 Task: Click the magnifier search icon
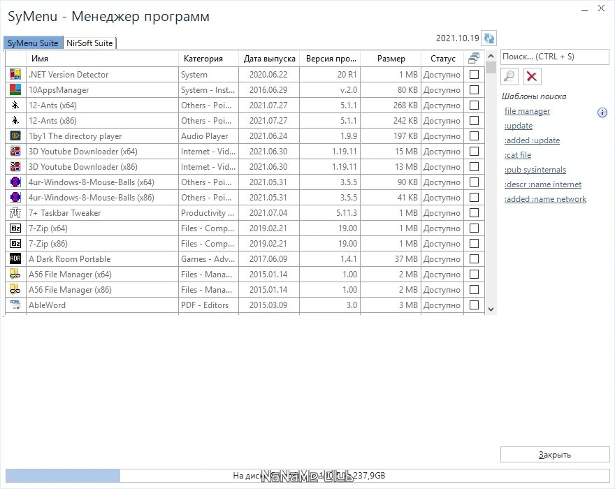pos(509,76)
